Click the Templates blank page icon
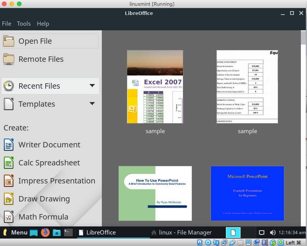The image size is (307, 246). click(8, 104)
